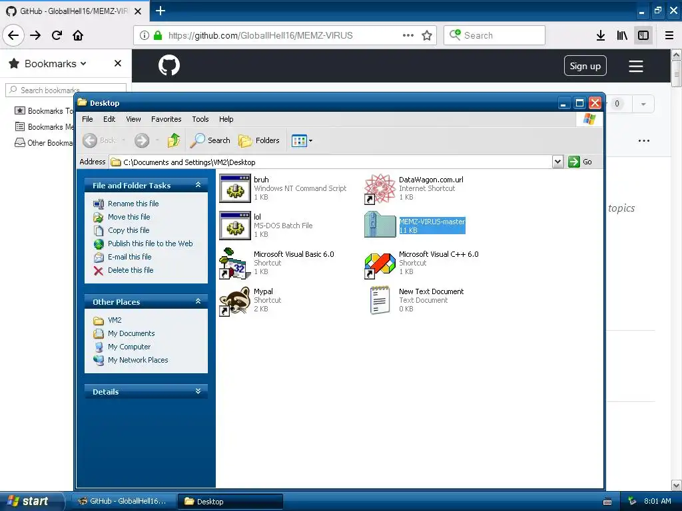Click the Explorer Back button
The image size is (682, 511).
click(x=100, y=140)
